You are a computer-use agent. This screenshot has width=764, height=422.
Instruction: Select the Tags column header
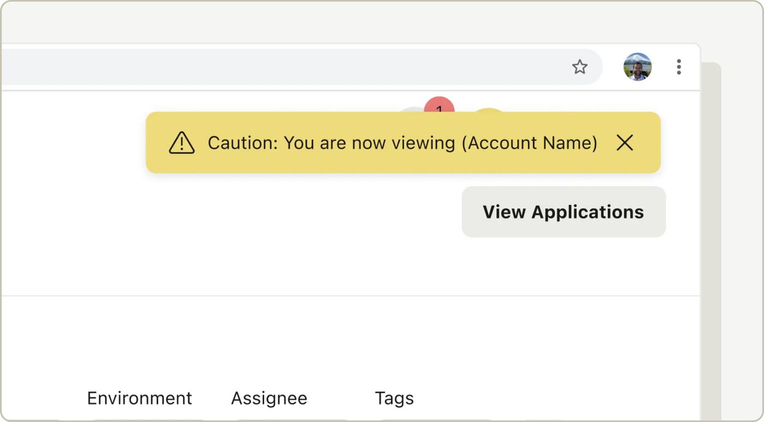[394, 398]
